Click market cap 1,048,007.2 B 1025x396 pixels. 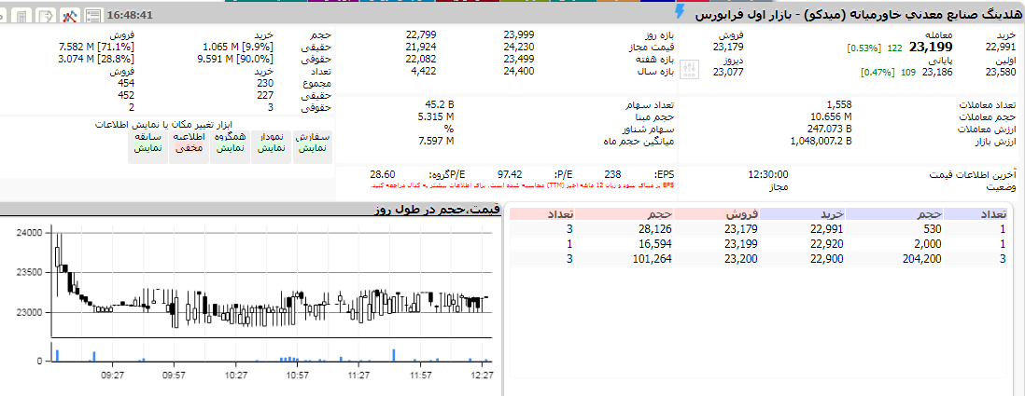tap(821, 141)
